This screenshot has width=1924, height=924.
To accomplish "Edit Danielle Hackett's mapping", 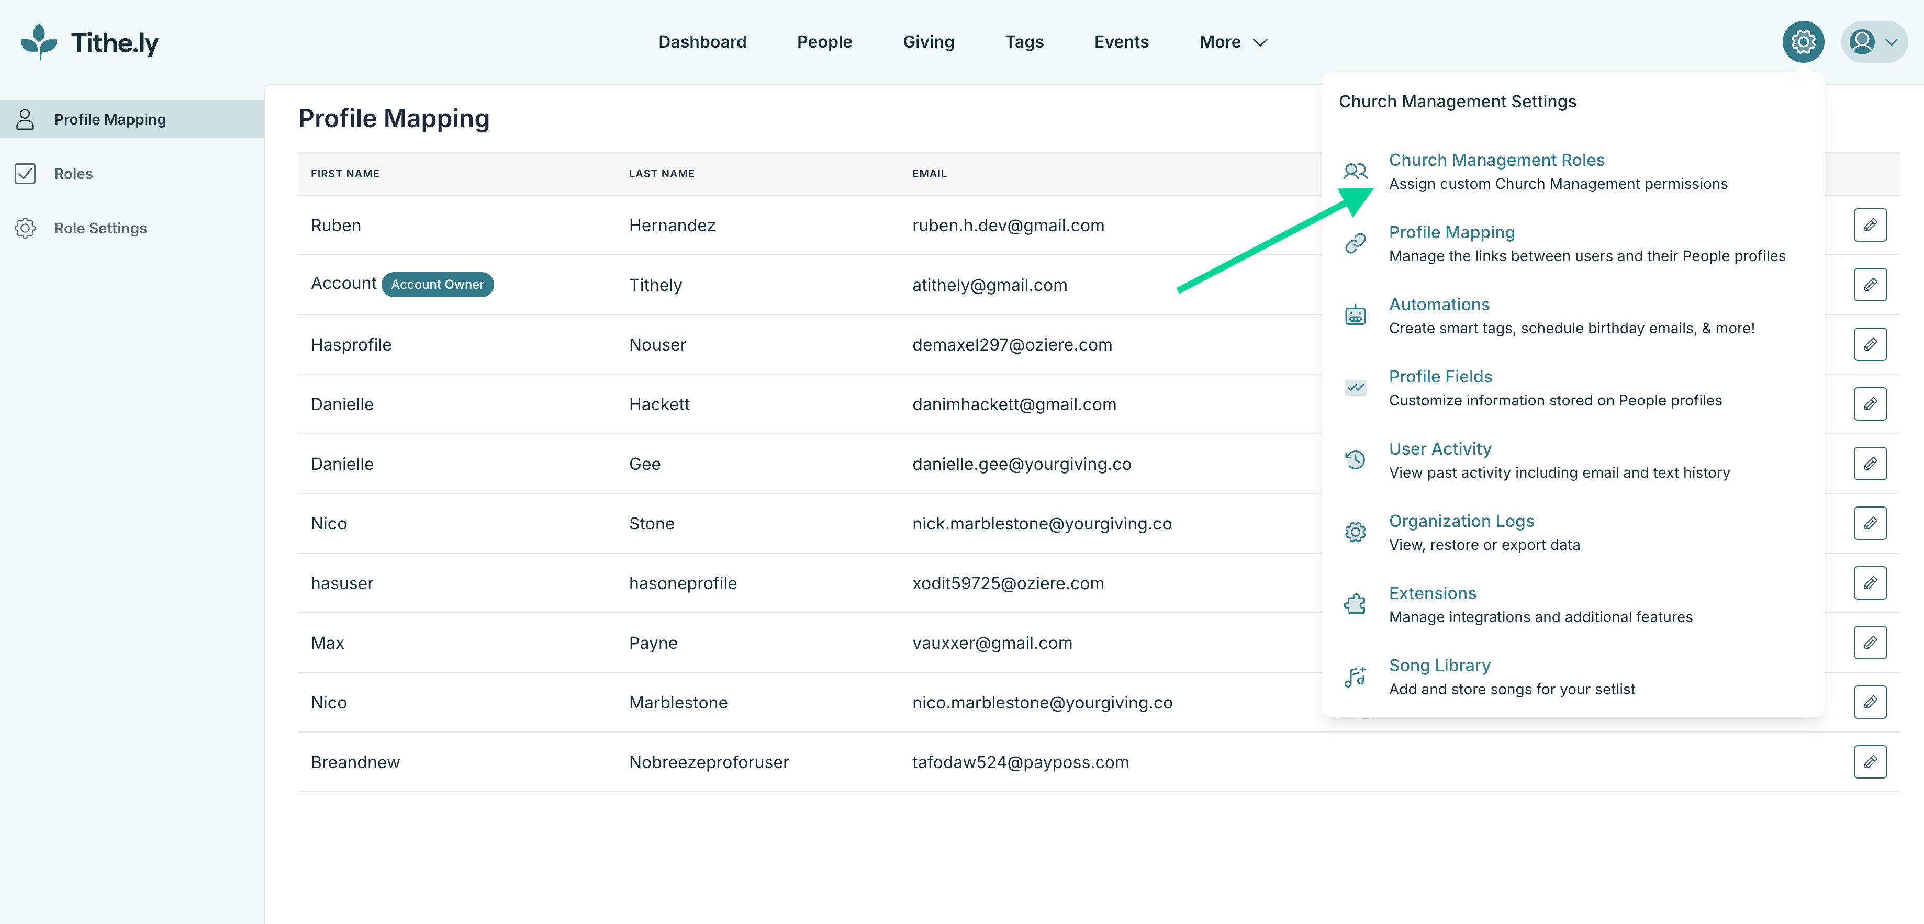I will [x=1870, y=404].
